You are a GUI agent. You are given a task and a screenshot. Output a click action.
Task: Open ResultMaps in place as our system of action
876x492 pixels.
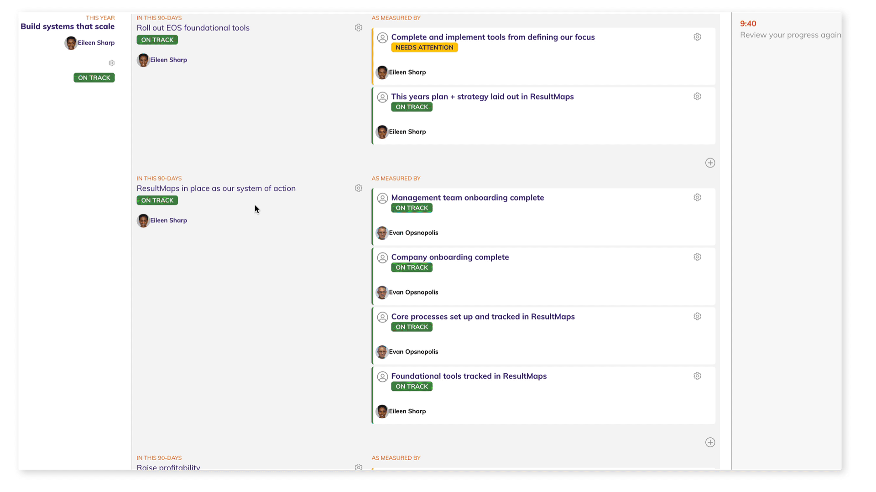pyautogui.click(x=216, y=188)
